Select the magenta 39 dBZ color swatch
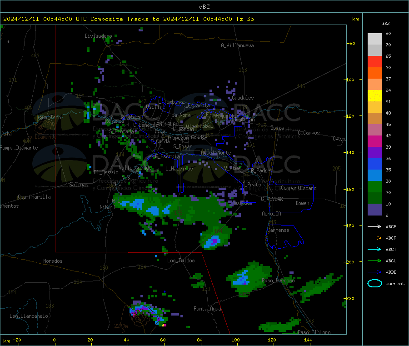 point(374,141)
